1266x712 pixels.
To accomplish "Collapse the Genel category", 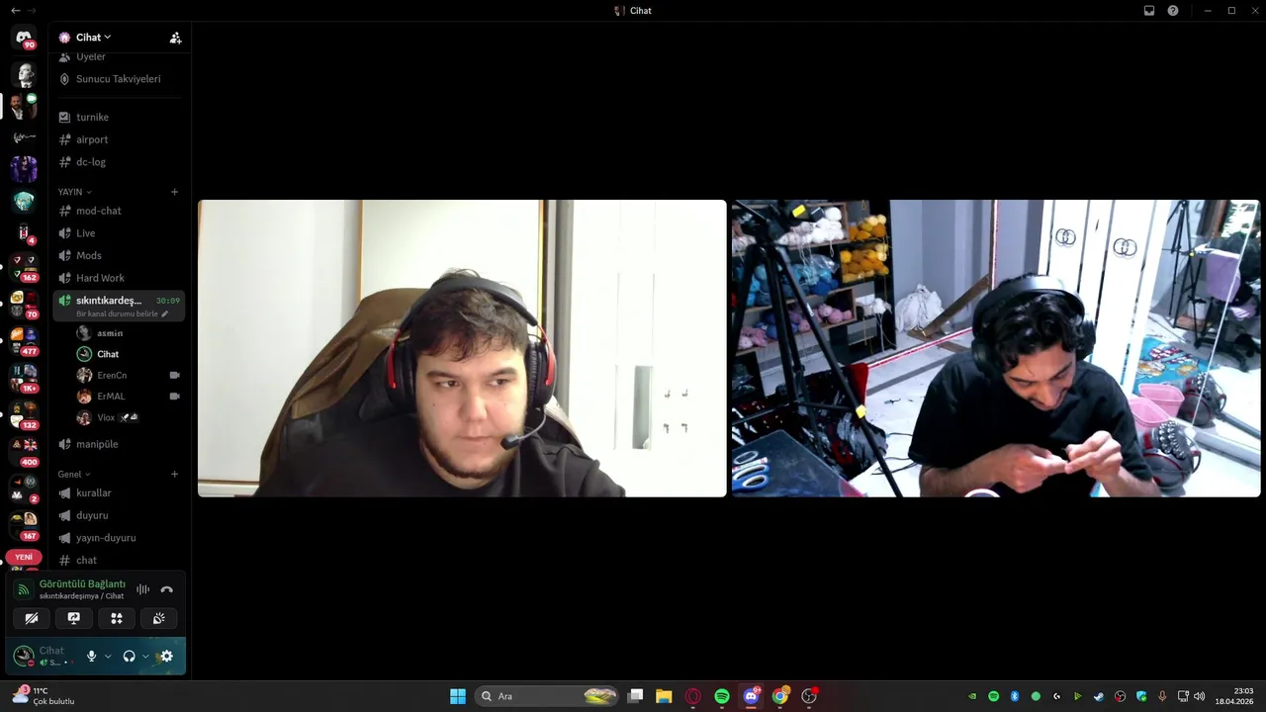I will [73, 475].
